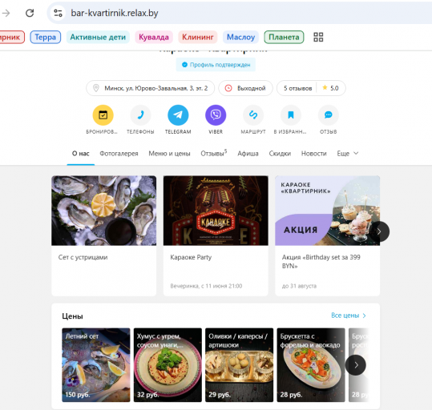Open the route (Маршрут) icon
Viewport: 432px width, 410px height.
point(253,115)
